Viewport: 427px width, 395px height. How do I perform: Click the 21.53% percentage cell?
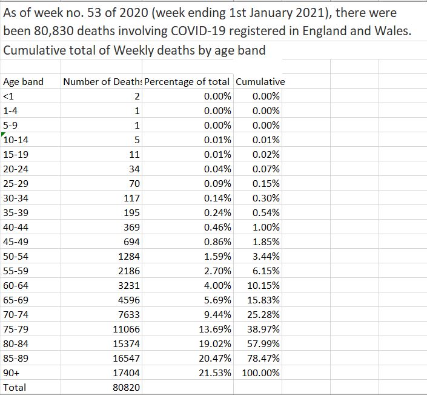(x=215, y=373)
